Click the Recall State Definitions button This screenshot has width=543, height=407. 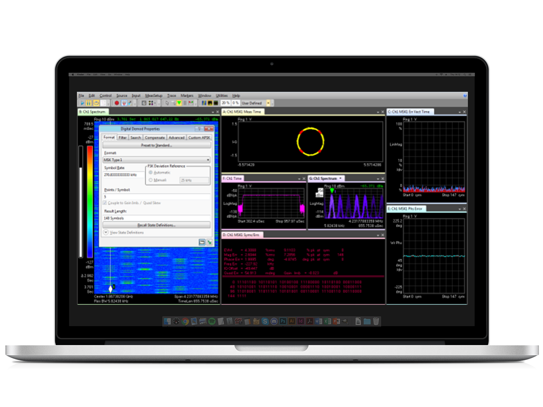point(157,225)
